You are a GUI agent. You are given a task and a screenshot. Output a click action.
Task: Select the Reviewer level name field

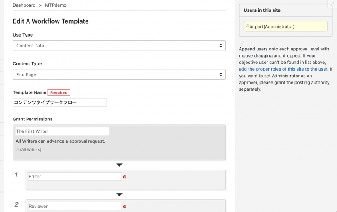[74, 206]
